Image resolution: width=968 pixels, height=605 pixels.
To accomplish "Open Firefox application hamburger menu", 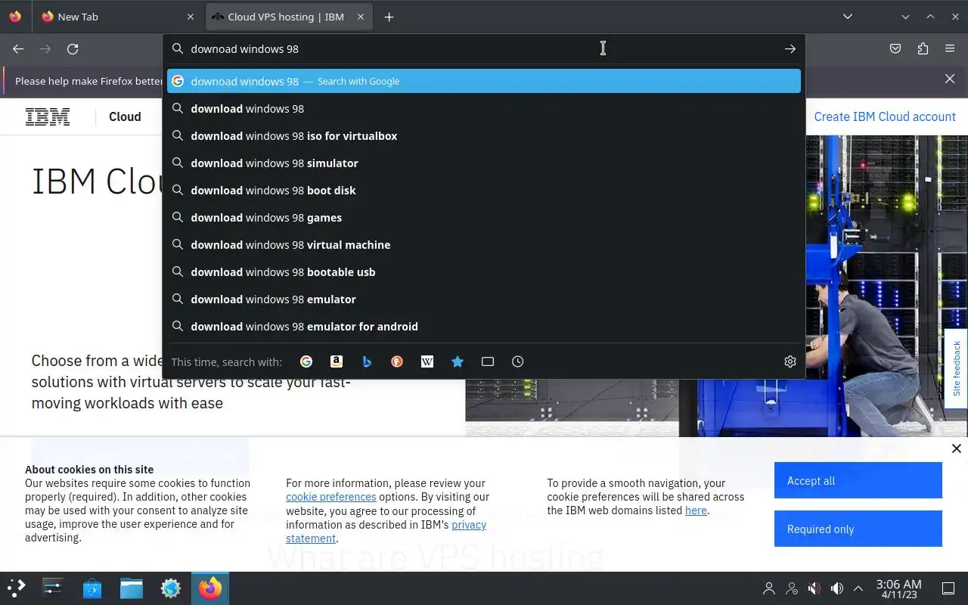I will tap(950, 48).
